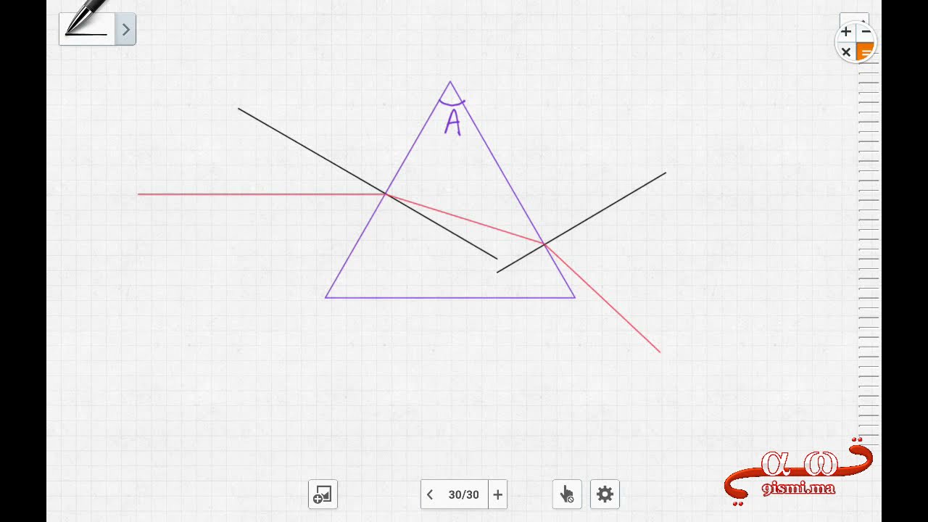Image resolution: width=928 pixels, height=522 pixels.
Task: Expand the pen tool options arrow
Action: click(125, 30)
